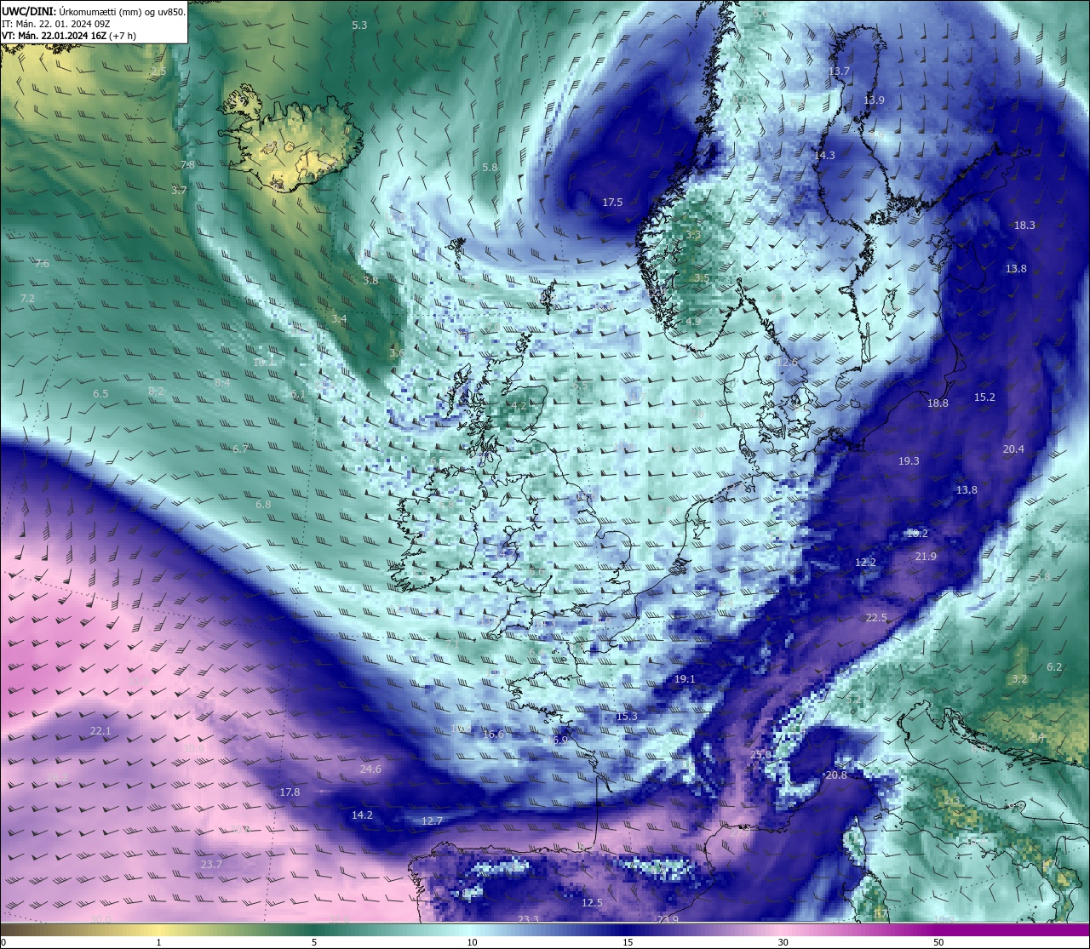Click the 10 tick on the color scale
This screenshot has width=1090, height=949.
472,942
